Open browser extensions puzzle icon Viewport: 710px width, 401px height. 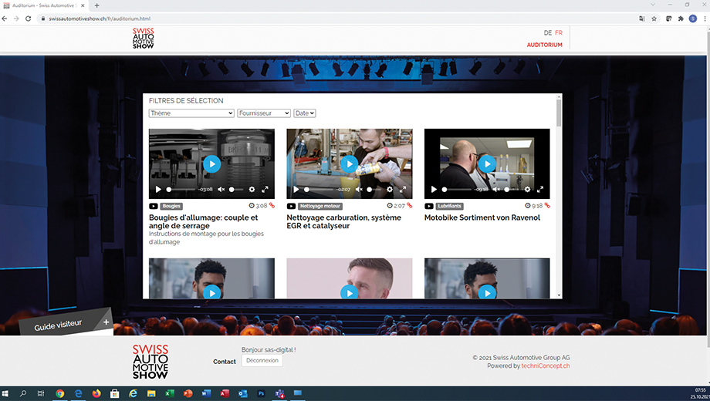pos(681,19)
